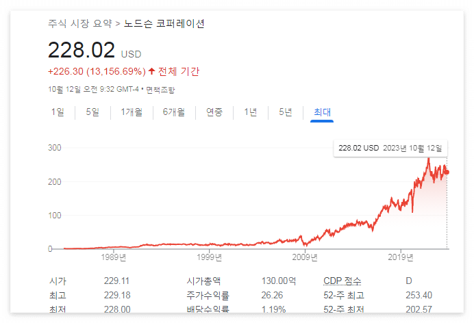Viewport: 474px width, 323px height.
Task: Click the 주가수익률 label
Action: tap(208, 295)
